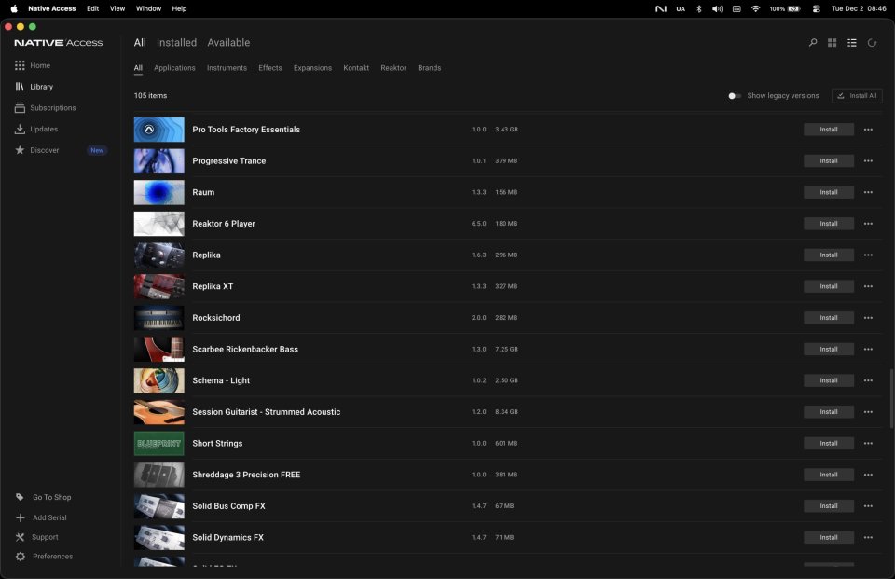Click the Progressive Trance thumbnail artwork
895x579 pixels.
coord(158,160)
